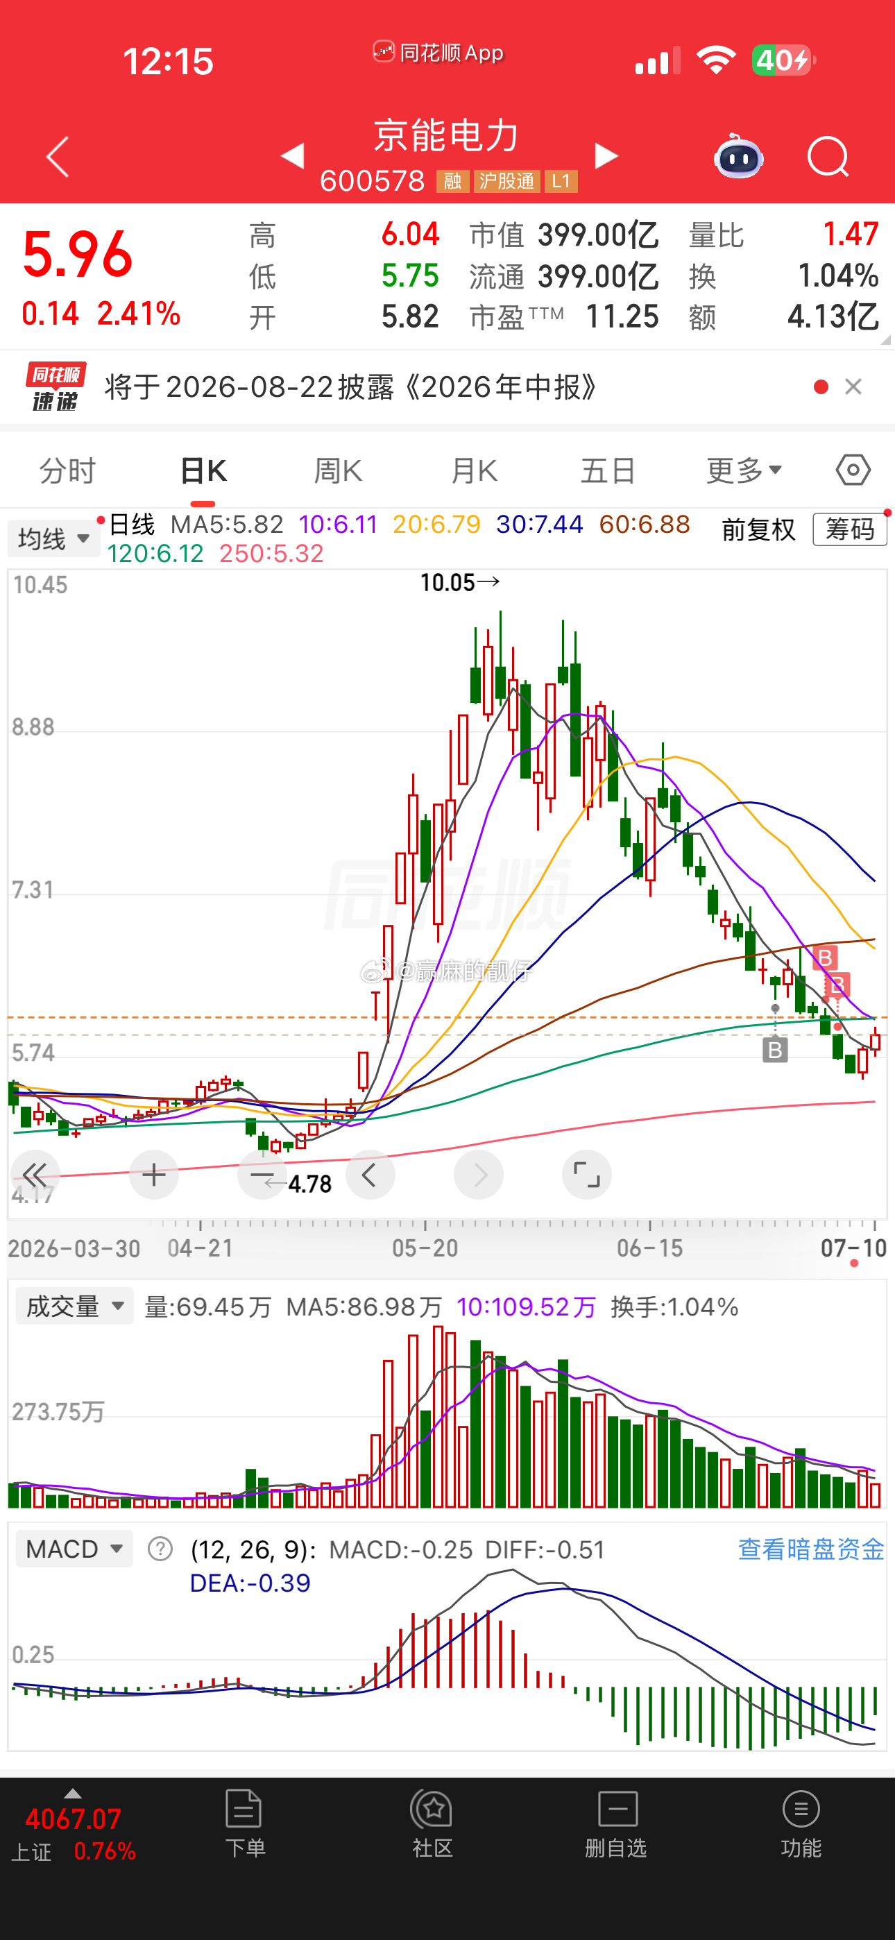895x1940 pixels.
Task: Open 查看暗盘资金 link
Action: point(810,1549)
